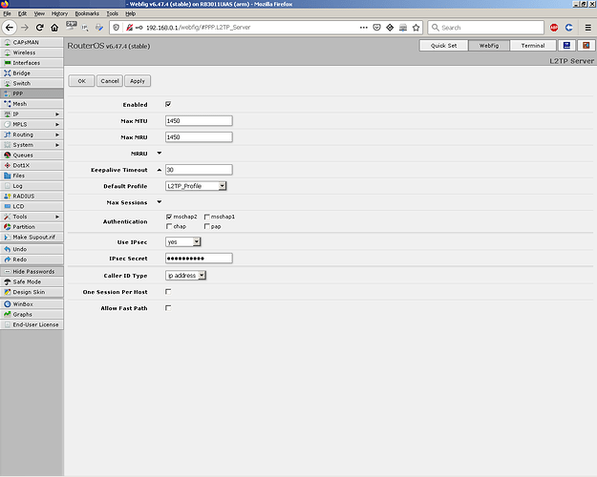This screenshot has height=477, width=597.
Task: Switch to Terminal tab
Action: click(x=533, y=45)
